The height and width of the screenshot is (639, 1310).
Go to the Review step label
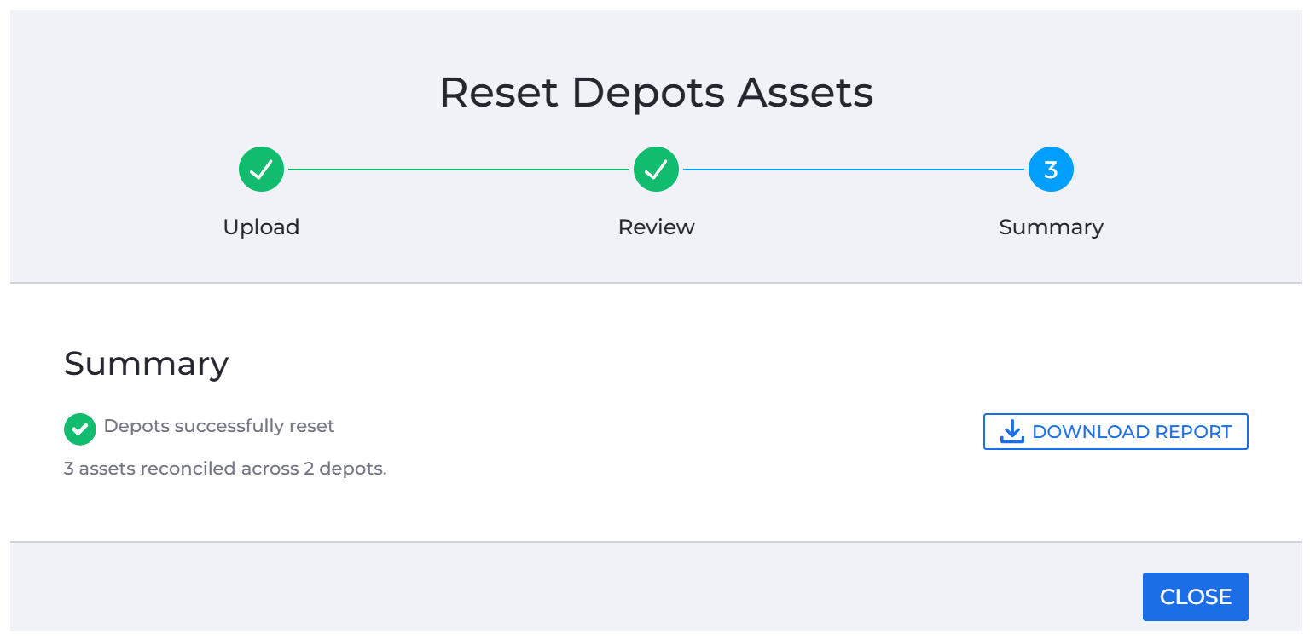coord(656,227)
